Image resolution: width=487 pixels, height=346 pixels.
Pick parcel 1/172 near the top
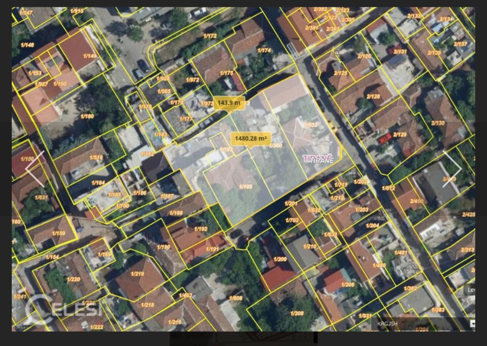[x=210, y=36]
